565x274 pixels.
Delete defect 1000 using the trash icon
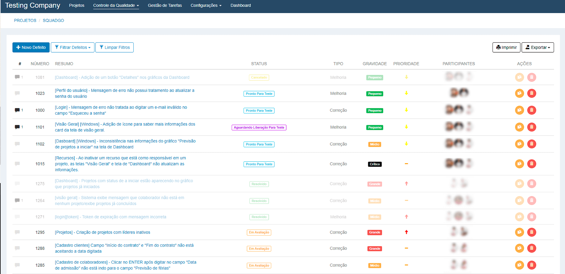click(531, 110)
